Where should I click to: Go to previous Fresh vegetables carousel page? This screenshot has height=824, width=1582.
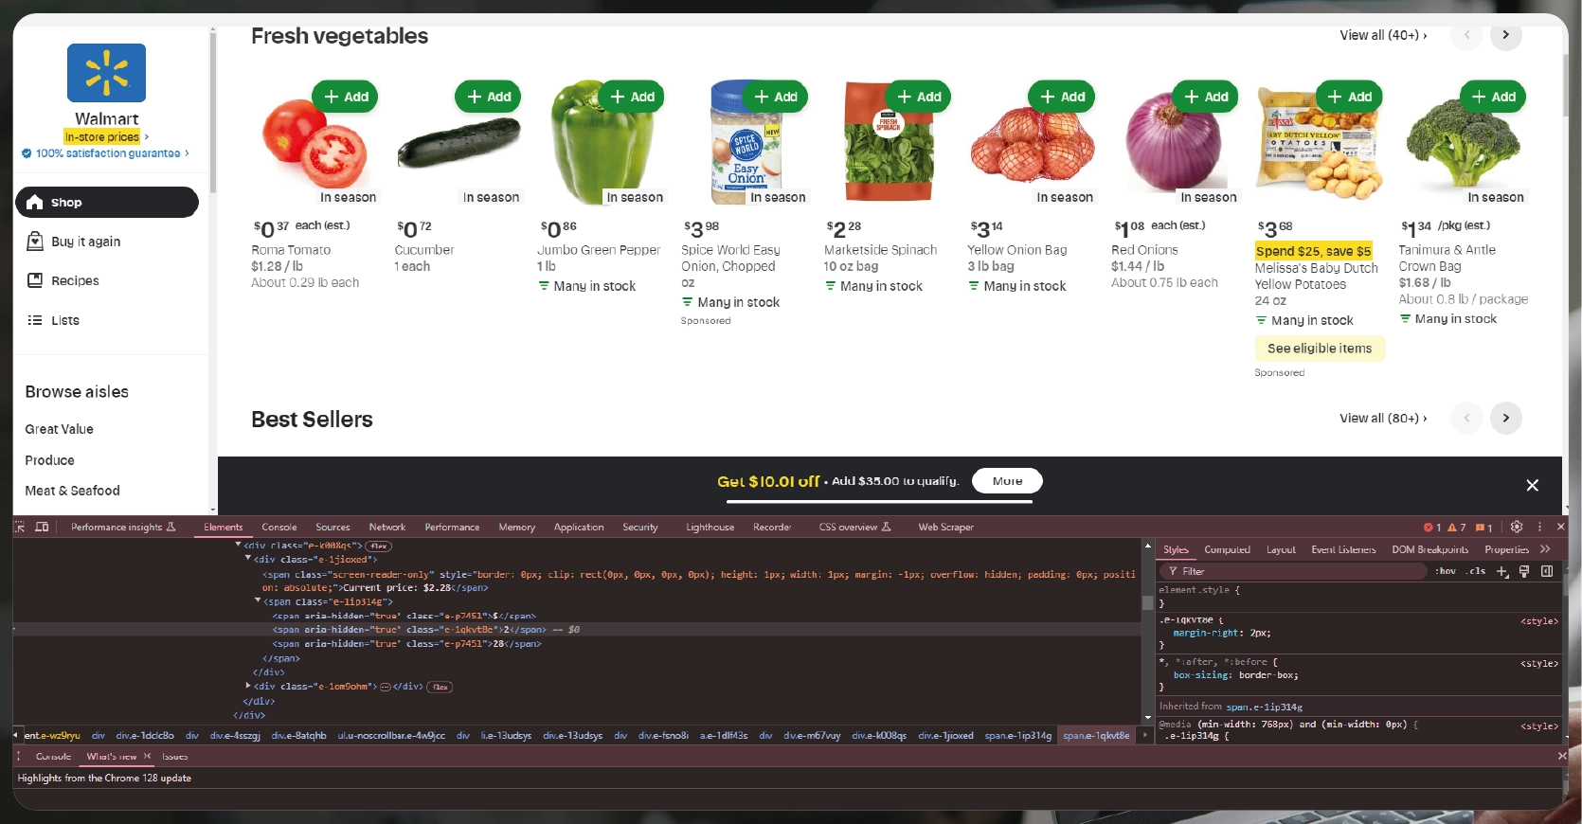click(x=1466, y=35)
